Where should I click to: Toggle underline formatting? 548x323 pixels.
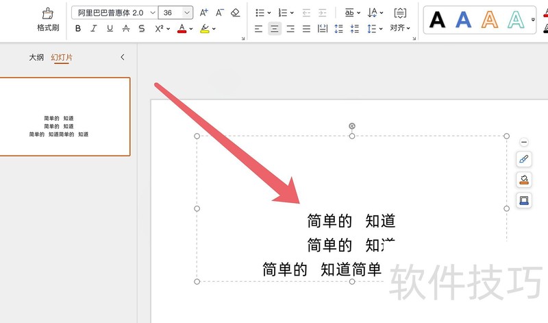[109, 29]
